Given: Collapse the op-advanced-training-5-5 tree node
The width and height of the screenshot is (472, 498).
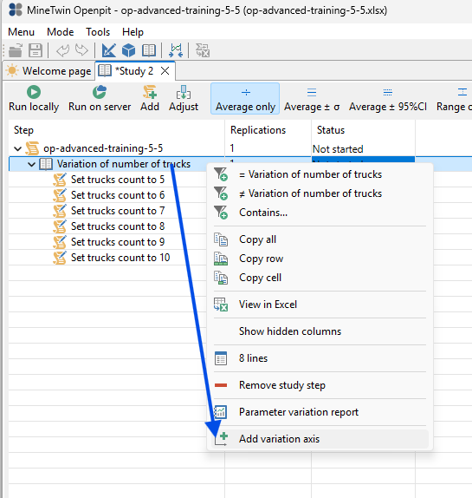Looking at the screenshot, I should (x=17, y=148).
